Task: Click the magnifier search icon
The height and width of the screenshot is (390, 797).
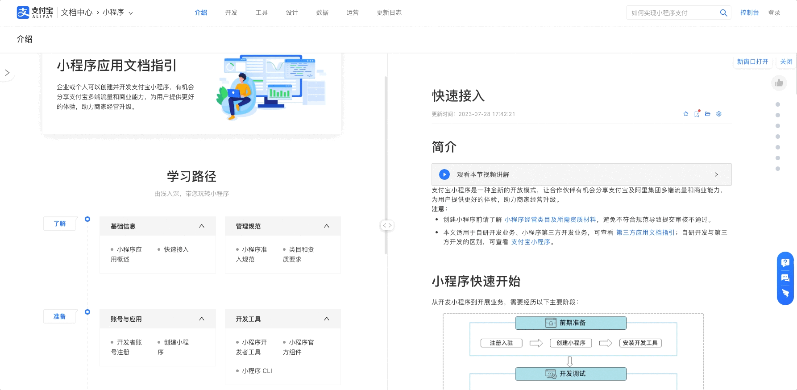Action: [x=723, y=13]
